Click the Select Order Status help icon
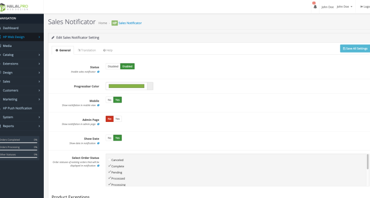This screenshot has height=198, width=370. pyautogui.click(x=98, y=166)
